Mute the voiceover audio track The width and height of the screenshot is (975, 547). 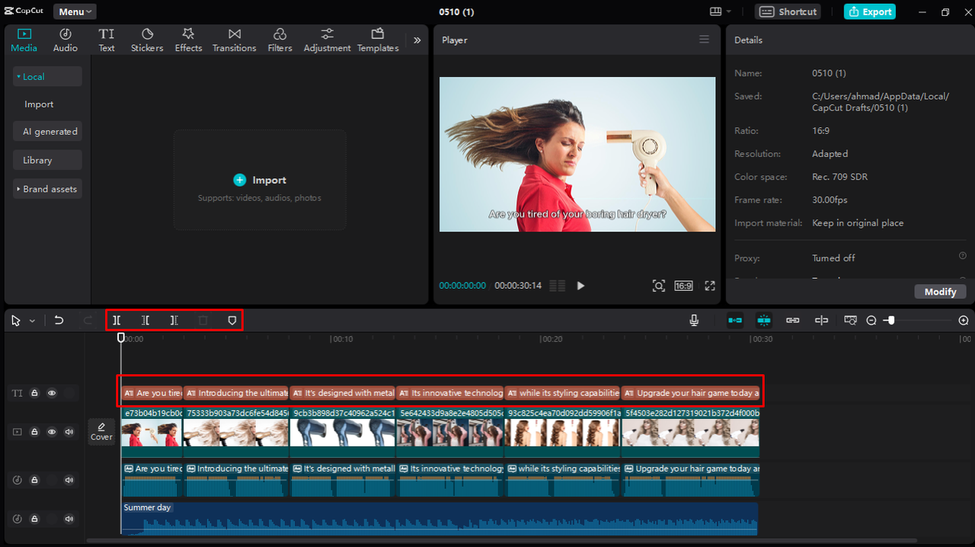[x=69, y=480]
